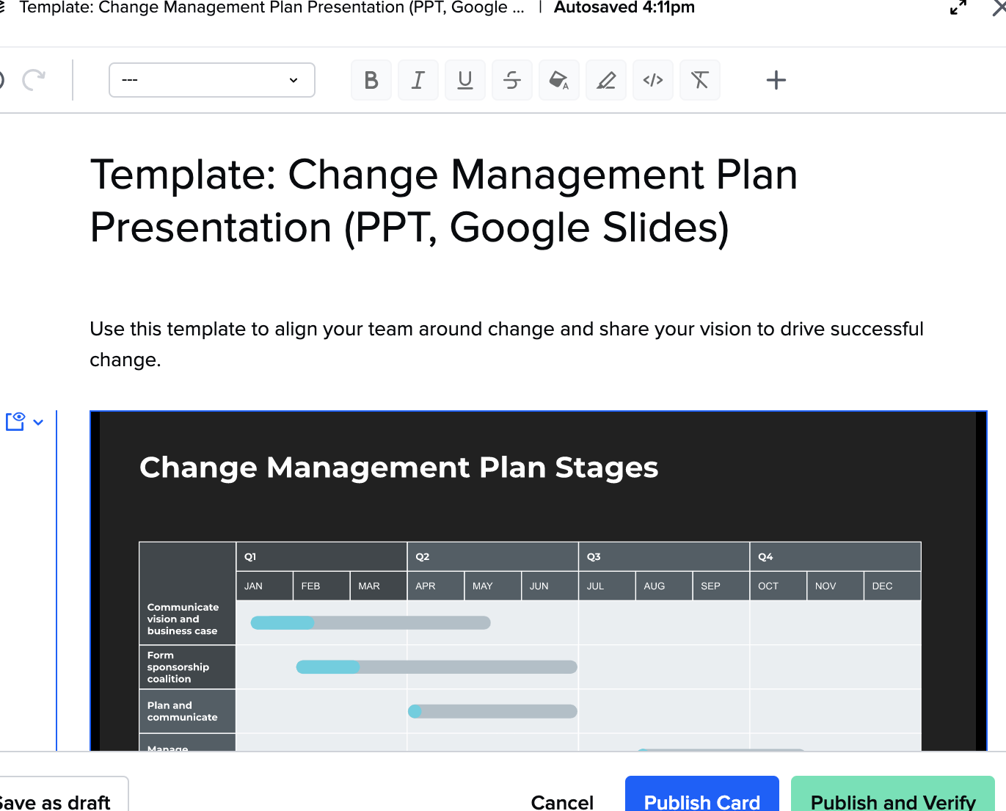Click the Q3 column header
This screenshot has width=1006, height=811.
(664, 556)
